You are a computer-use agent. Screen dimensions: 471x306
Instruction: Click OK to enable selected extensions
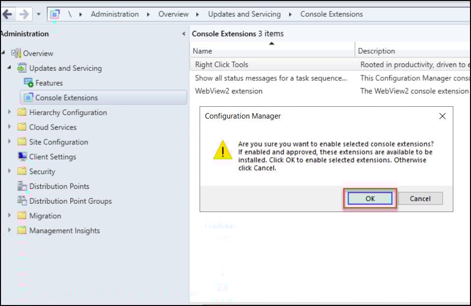370,198
